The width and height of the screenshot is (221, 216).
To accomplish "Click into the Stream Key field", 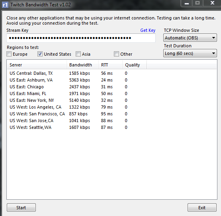I will (x=81, y=38).
